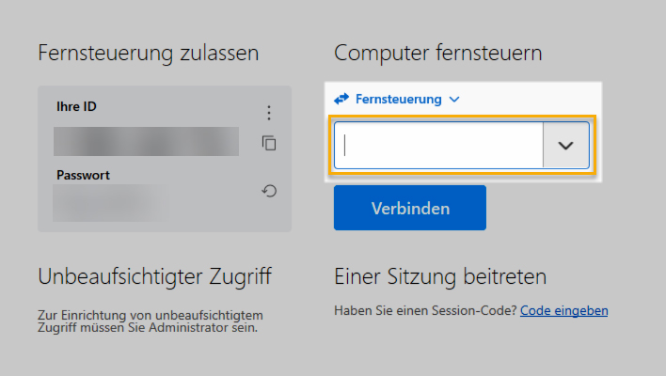Screen dimensions: 666x376
Task: Click the Unbeaufsichtigter Zugriff heading
Action: 154,276
